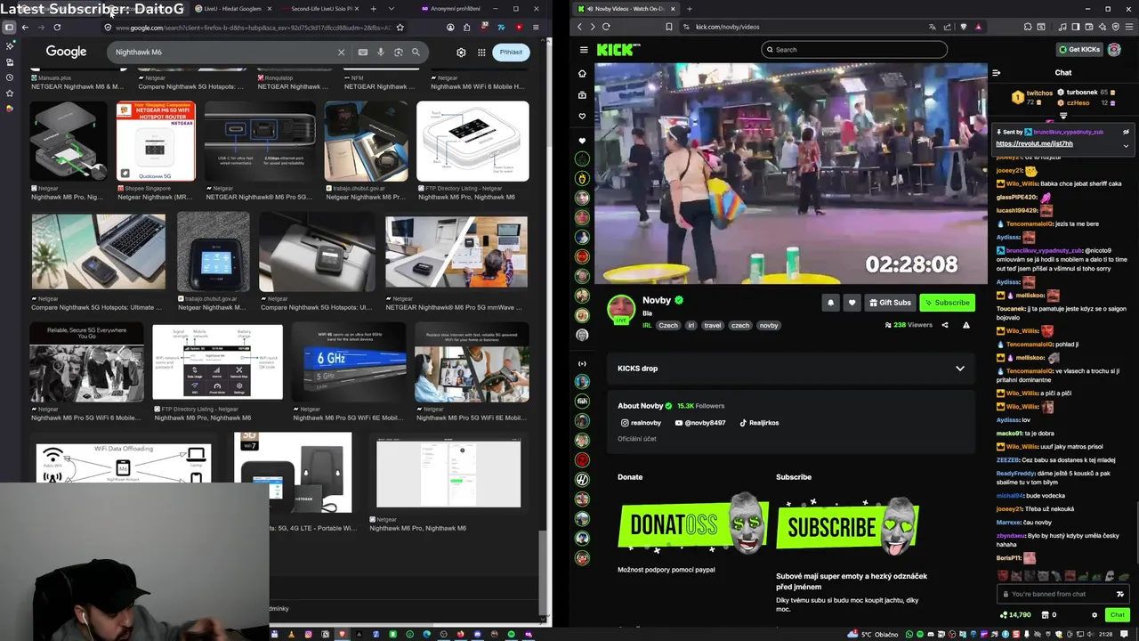Unpin the pinned chat message
Screen dimensions: 1139x641
click(1126, 132)
